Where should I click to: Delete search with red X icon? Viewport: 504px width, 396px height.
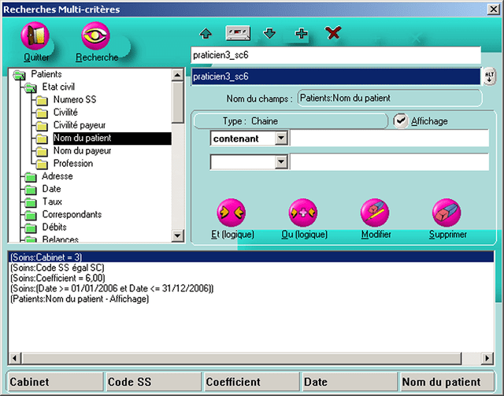[x=333, y=34]
